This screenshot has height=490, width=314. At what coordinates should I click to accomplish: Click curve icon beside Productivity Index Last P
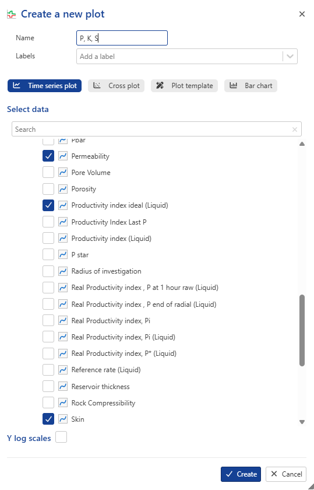[x=63, y=222]
